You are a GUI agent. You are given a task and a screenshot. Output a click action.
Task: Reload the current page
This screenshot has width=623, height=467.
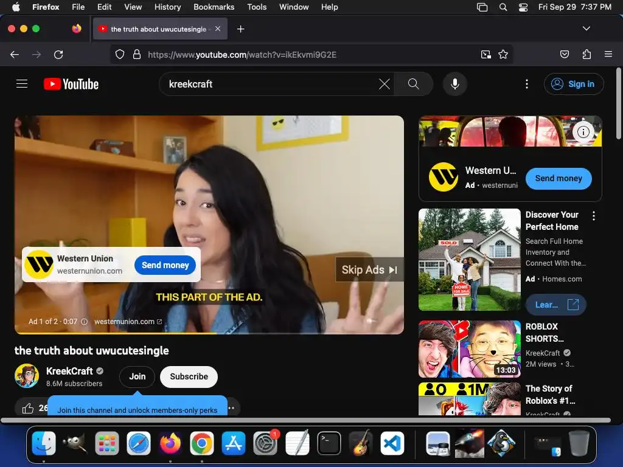coord(58,54)
